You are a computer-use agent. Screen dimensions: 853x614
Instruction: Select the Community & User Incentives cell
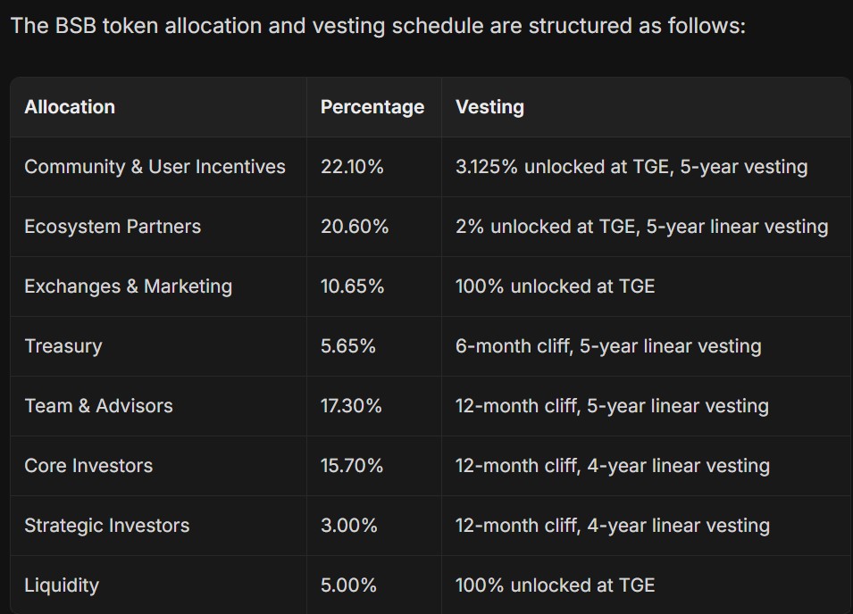coord(155,167)
